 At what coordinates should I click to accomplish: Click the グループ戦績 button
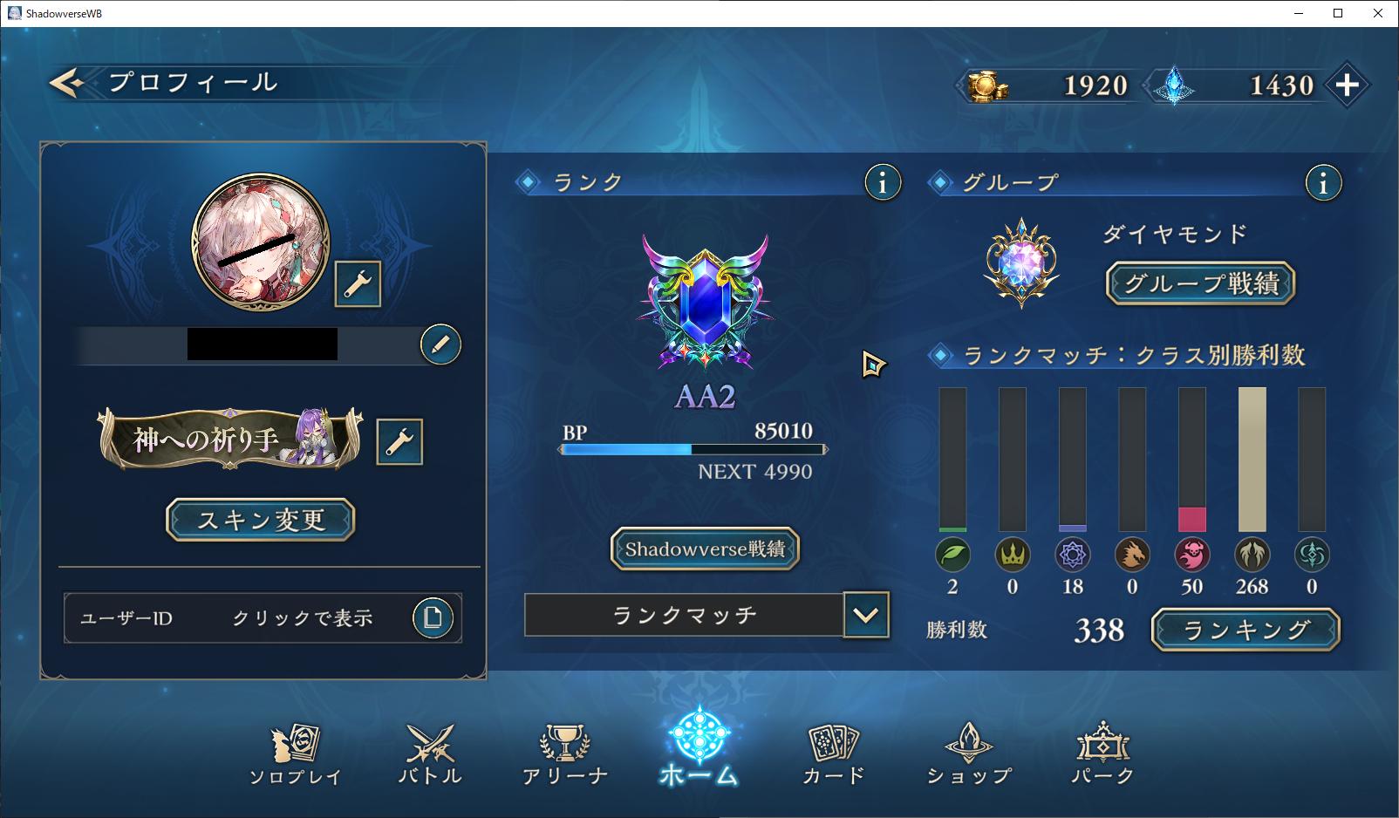point(1201,283)
